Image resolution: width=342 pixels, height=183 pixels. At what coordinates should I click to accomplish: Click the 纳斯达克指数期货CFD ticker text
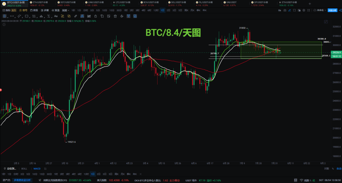pos(55,180)
